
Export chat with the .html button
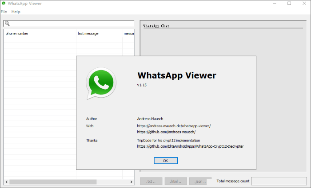click(175, 181)
